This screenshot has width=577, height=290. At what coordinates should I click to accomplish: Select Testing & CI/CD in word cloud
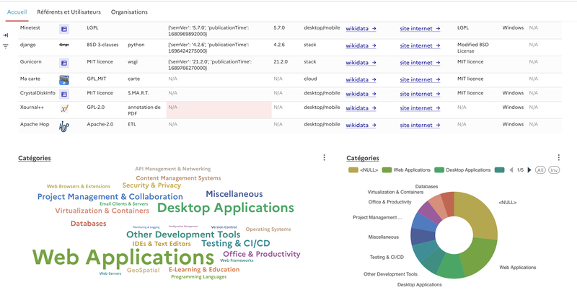(236, 243)
